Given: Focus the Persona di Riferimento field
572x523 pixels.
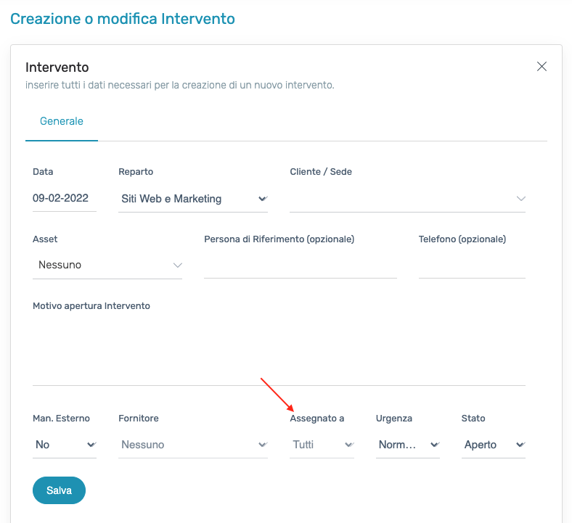Looking at the screenshot, I should tap(301, 265).
